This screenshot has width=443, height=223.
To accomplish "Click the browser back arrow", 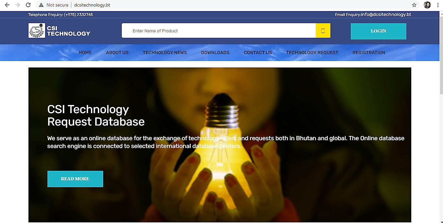I will 7,5.
